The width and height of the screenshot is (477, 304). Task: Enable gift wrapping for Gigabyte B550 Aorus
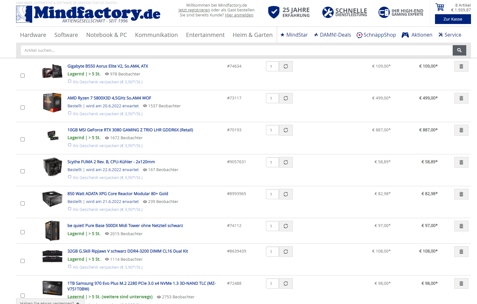point(70,81)
